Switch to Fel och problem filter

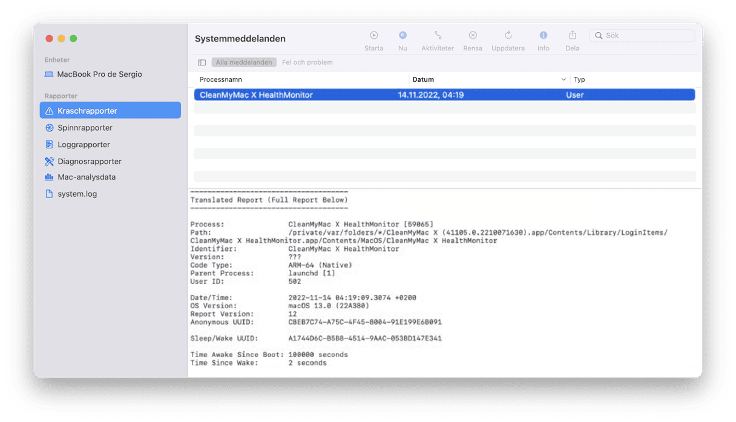[307, 62]
